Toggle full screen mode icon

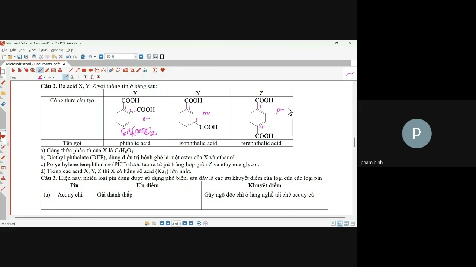tap(162, 57)
